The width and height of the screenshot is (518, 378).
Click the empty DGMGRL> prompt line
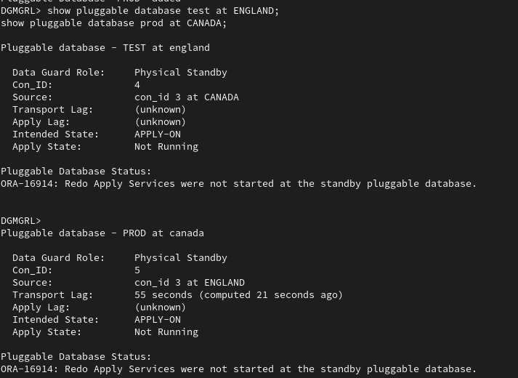coord(21,220)
